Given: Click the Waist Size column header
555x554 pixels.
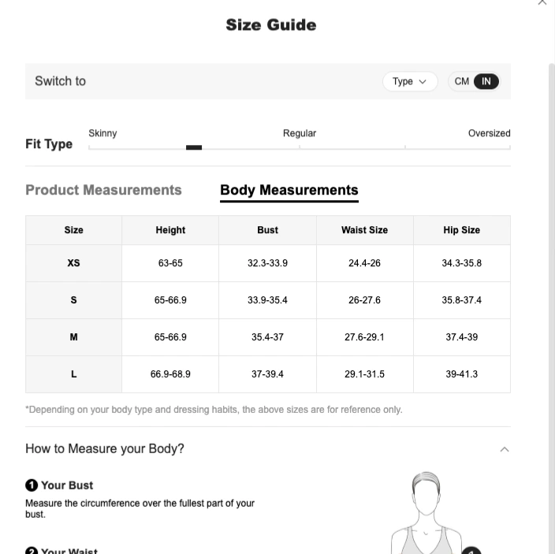Looking at the screenshot, I should click(364, 230).
